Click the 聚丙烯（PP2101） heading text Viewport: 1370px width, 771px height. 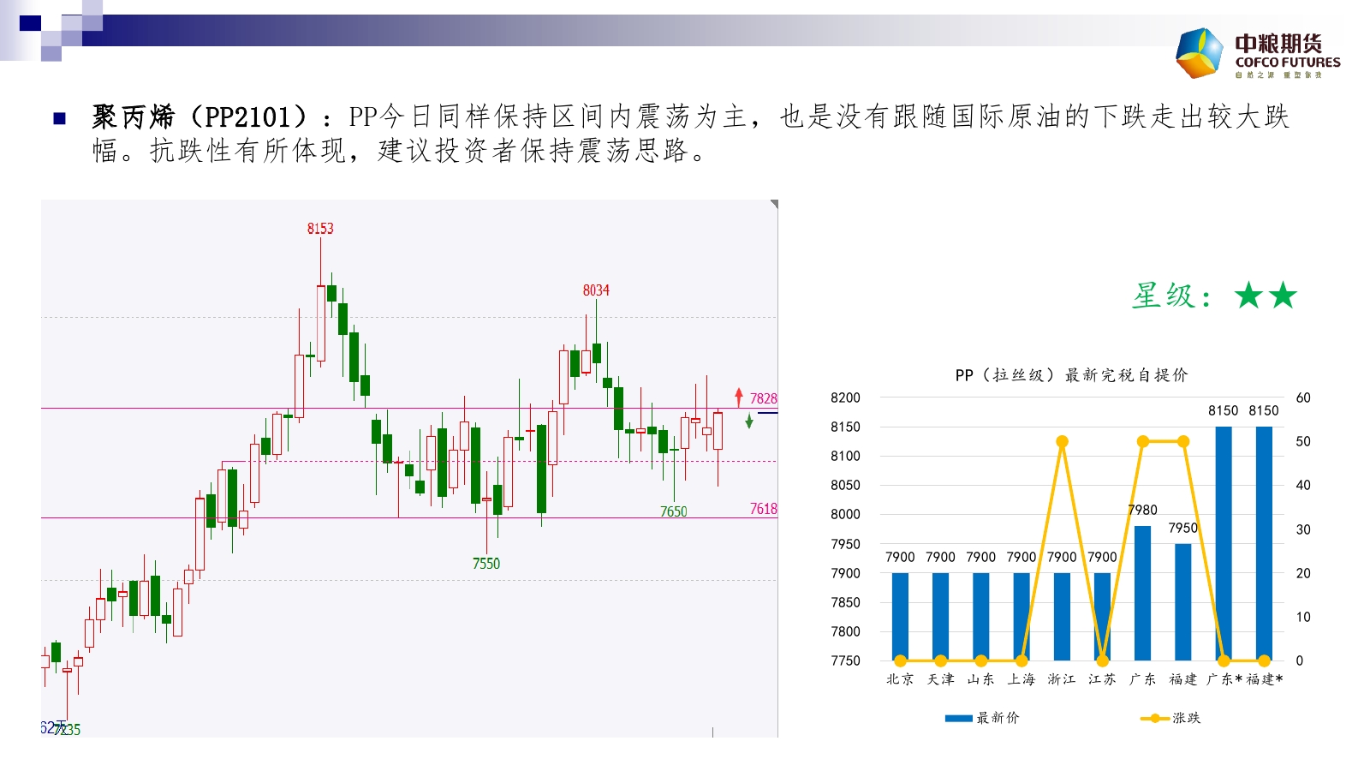click(200, 117)
